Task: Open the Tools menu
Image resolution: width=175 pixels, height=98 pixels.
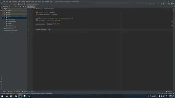Action: [x=39, y=1]
